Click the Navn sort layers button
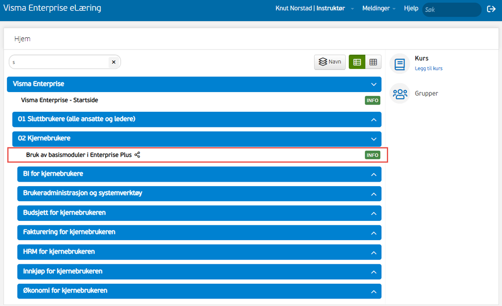The width and height of the screenshot is (502, 306). (330, 62)
